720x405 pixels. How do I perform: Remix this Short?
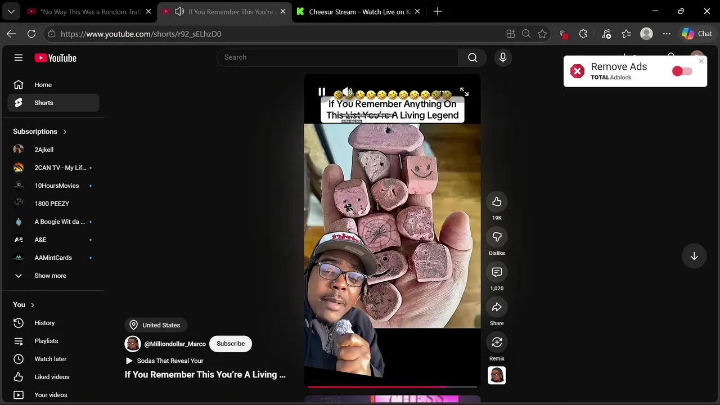pyautogui.click(x=497, y=343)
